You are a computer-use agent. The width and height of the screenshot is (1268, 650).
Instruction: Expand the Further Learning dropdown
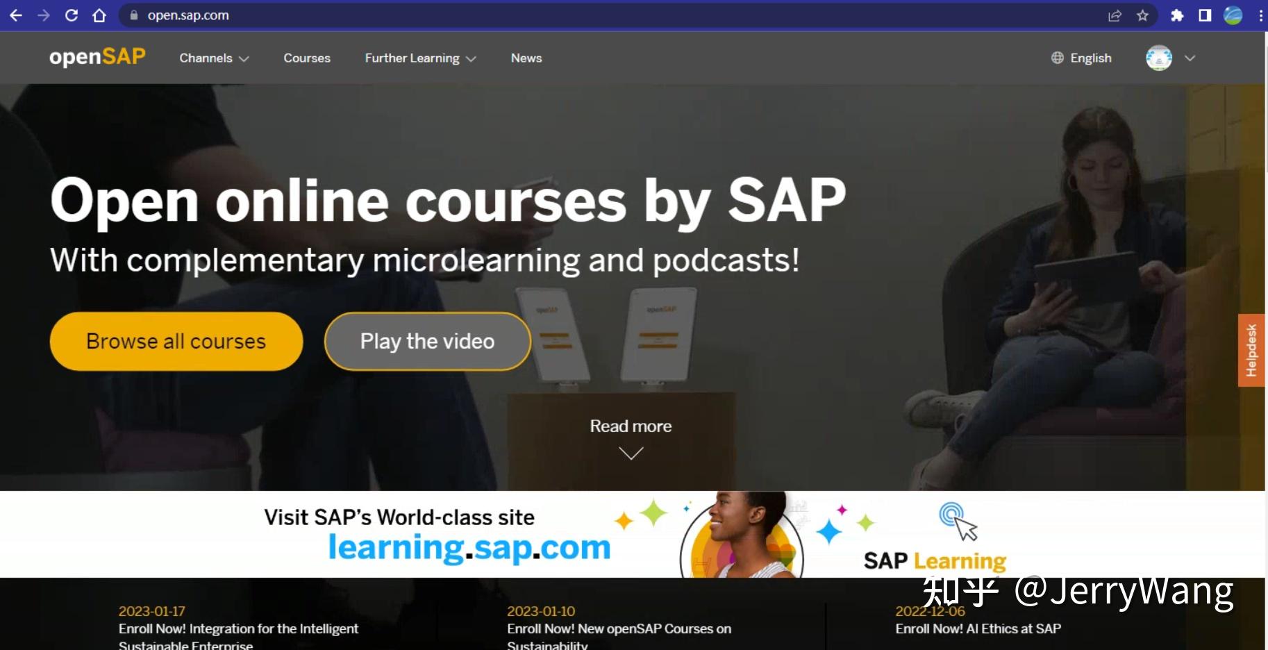pos(419,58)
